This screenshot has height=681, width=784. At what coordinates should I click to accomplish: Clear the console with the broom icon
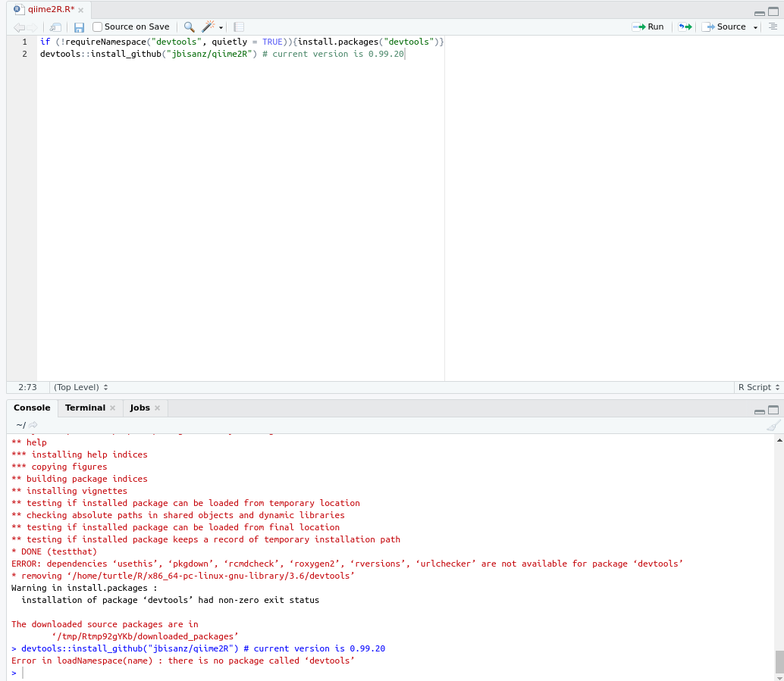coord(773,425)
